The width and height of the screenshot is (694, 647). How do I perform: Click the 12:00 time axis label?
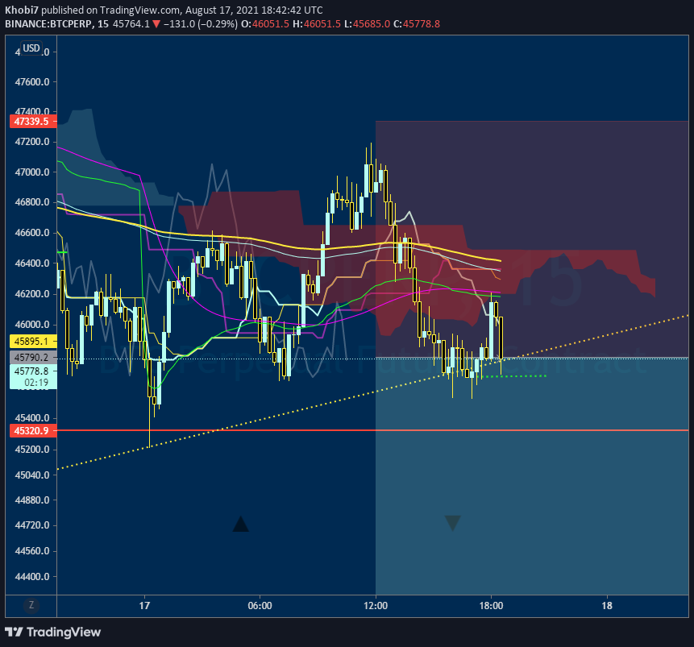(376, 605)
